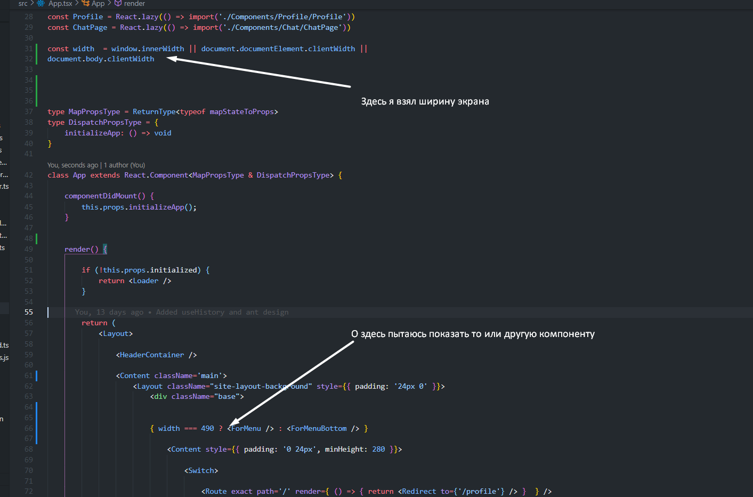Select line number 28 in the gutter
The width and height of the screenshot is (753, 497).
point(28,17)
